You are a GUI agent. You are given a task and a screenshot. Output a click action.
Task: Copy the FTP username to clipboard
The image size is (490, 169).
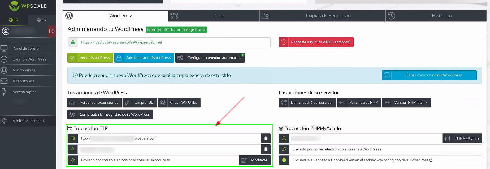coord(266,149)
